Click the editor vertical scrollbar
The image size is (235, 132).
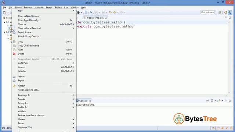(x=229, y=57)
